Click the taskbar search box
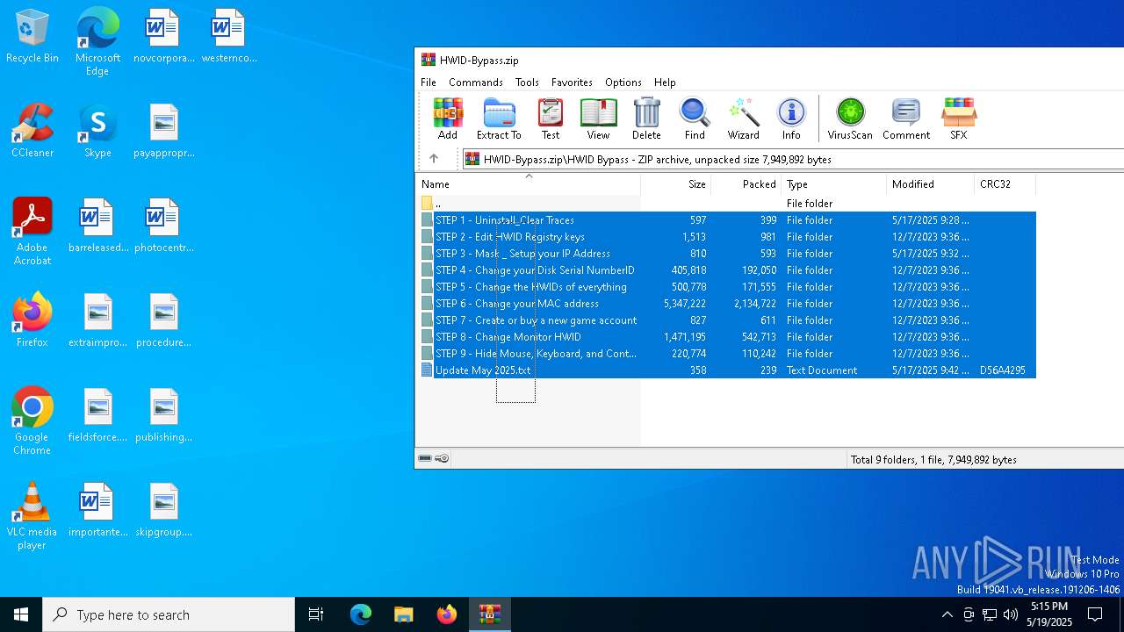This screenshot has width=1124, height=632. click(x=169, y=614)
